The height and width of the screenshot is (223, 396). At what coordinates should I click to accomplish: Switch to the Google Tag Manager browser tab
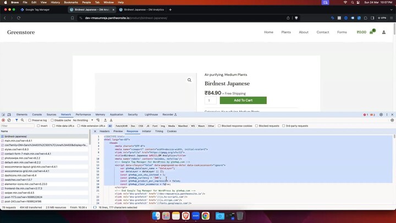pos(37,9)
